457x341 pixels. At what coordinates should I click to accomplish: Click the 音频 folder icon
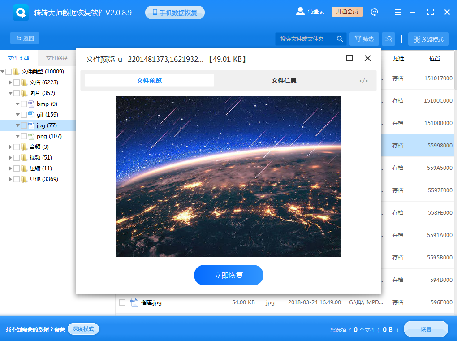pos(24,147)
